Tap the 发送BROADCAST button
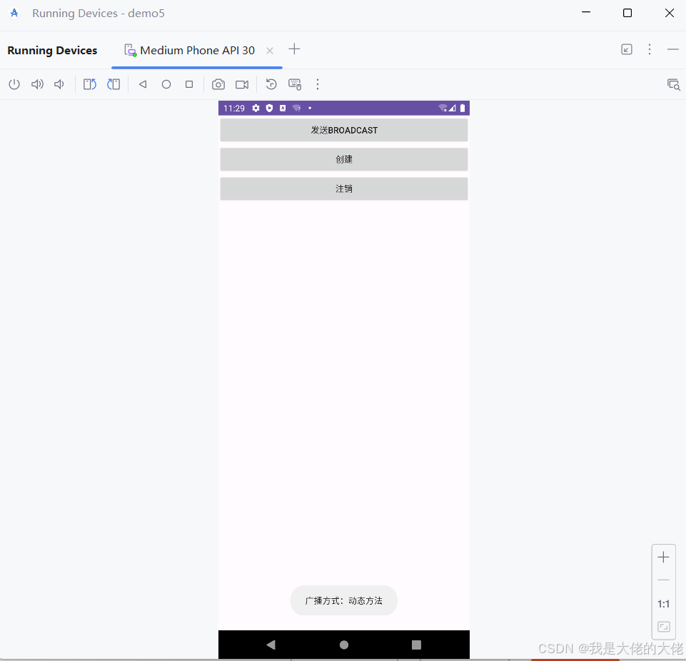 point(344,130)
